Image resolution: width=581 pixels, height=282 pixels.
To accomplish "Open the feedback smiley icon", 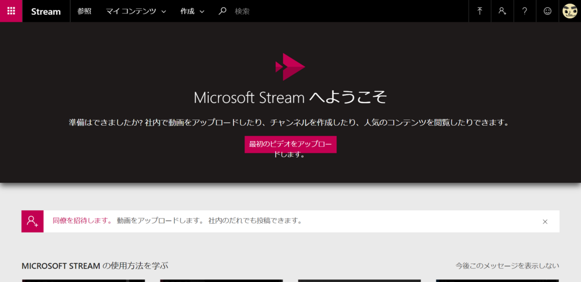I will 548,11.
